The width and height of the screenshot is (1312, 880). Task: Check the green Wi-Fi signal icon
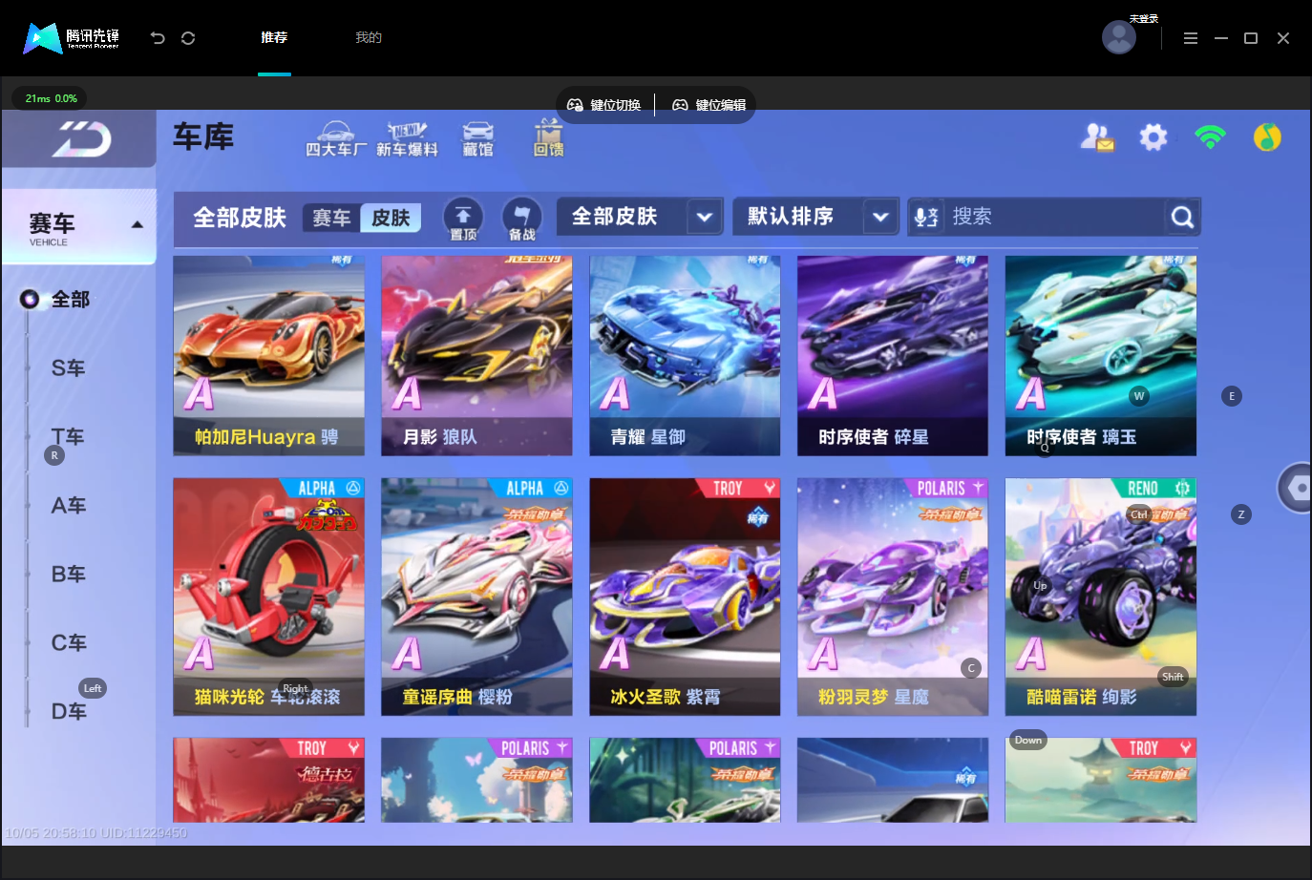click(1210, 136)
